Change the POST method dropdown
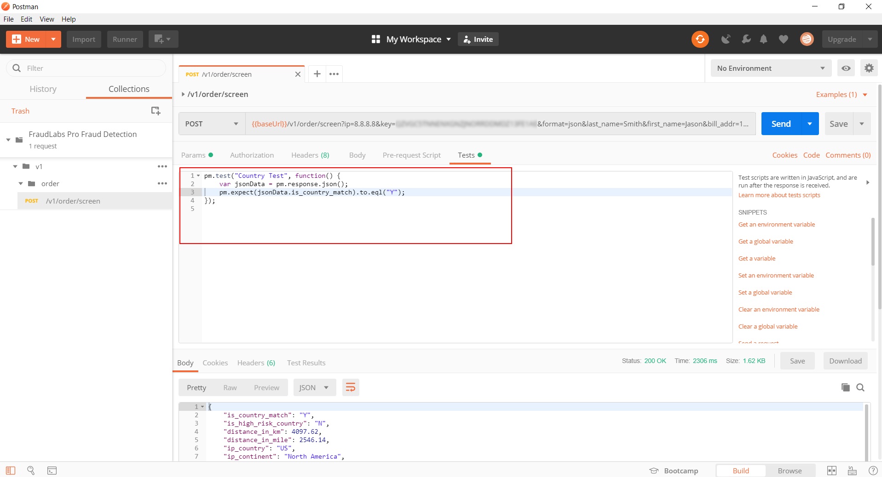Viewport: 882px width, 477px height. [x=212, y=124]
